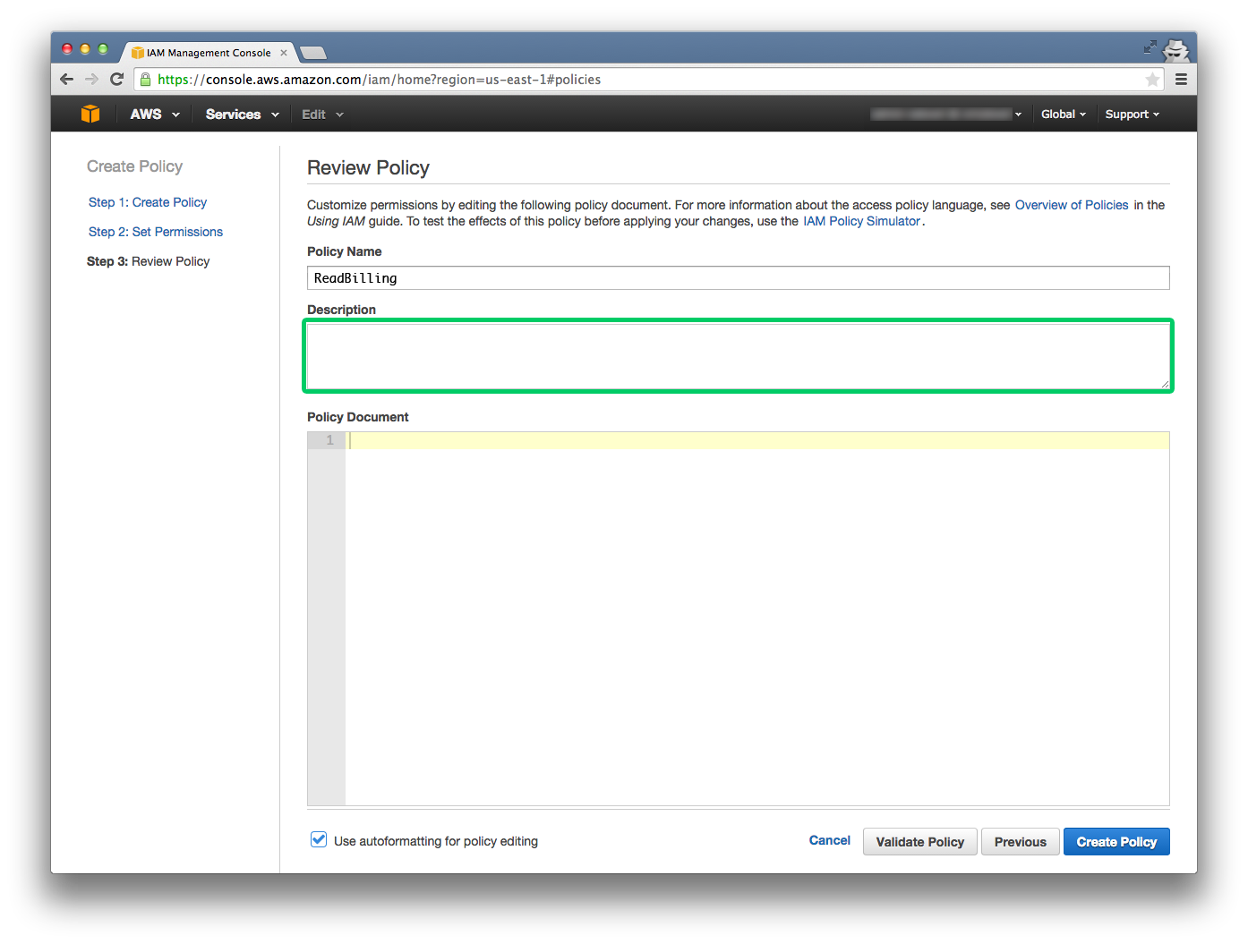
Task: Click the Validate Policy button
Action: [x=919, y=841]
